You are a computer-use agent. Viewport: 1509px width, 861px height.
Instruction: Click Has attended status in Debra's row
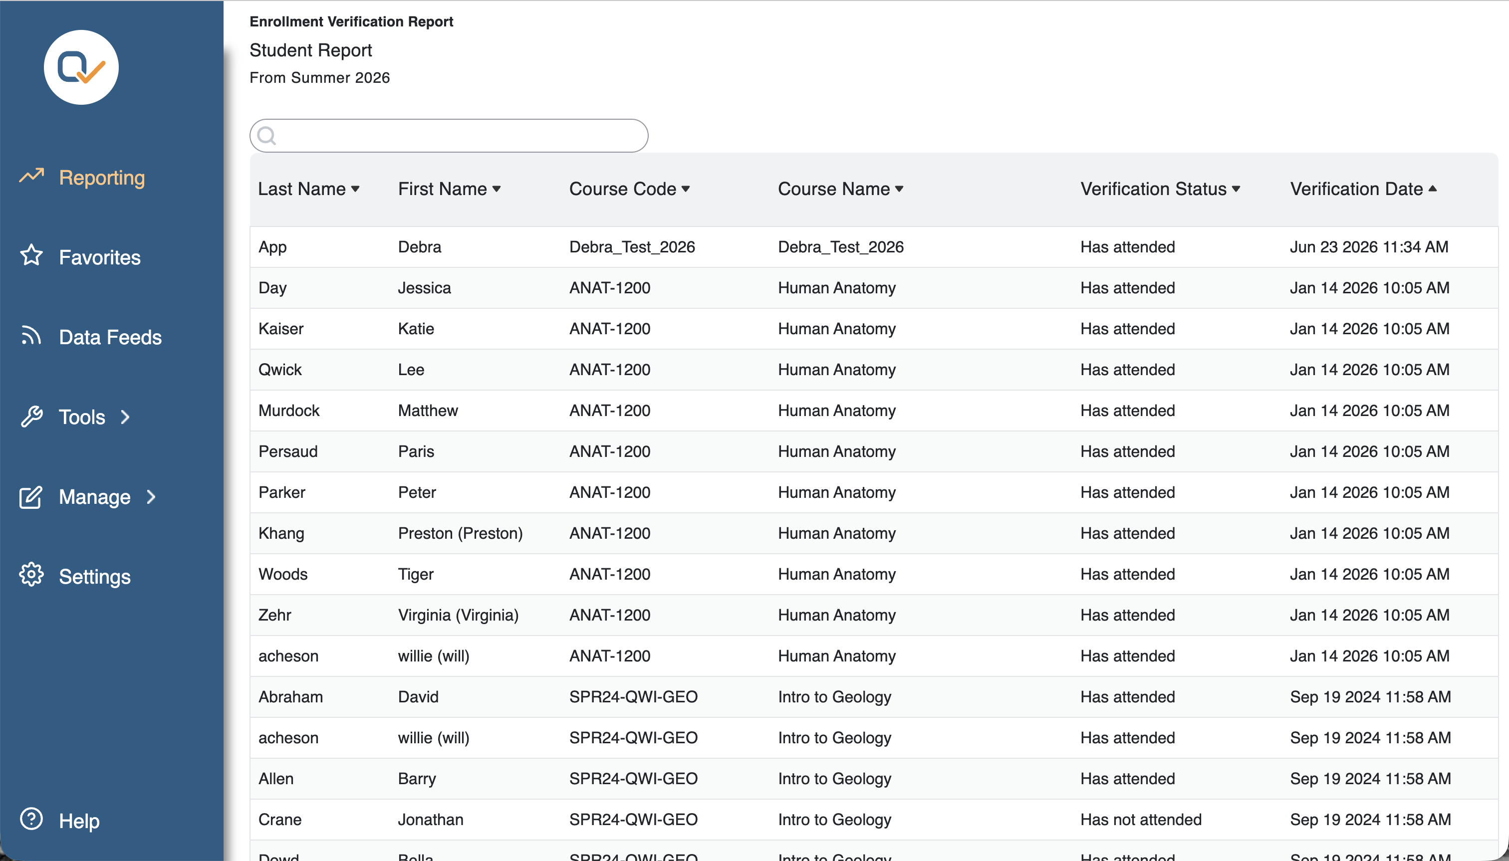point(1127,247)
